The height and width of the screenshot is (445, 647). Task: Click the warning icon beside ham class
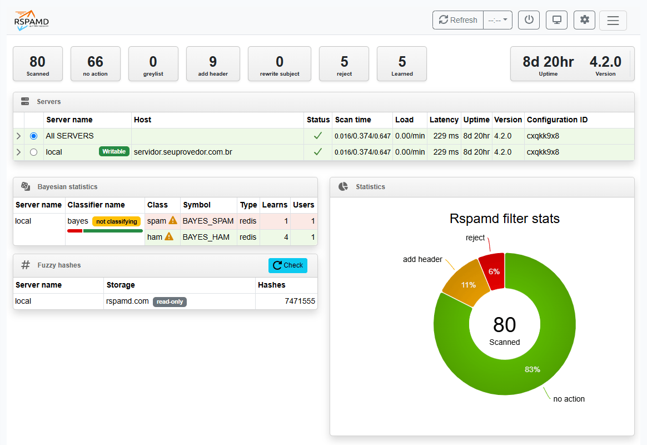pos(169,236)
